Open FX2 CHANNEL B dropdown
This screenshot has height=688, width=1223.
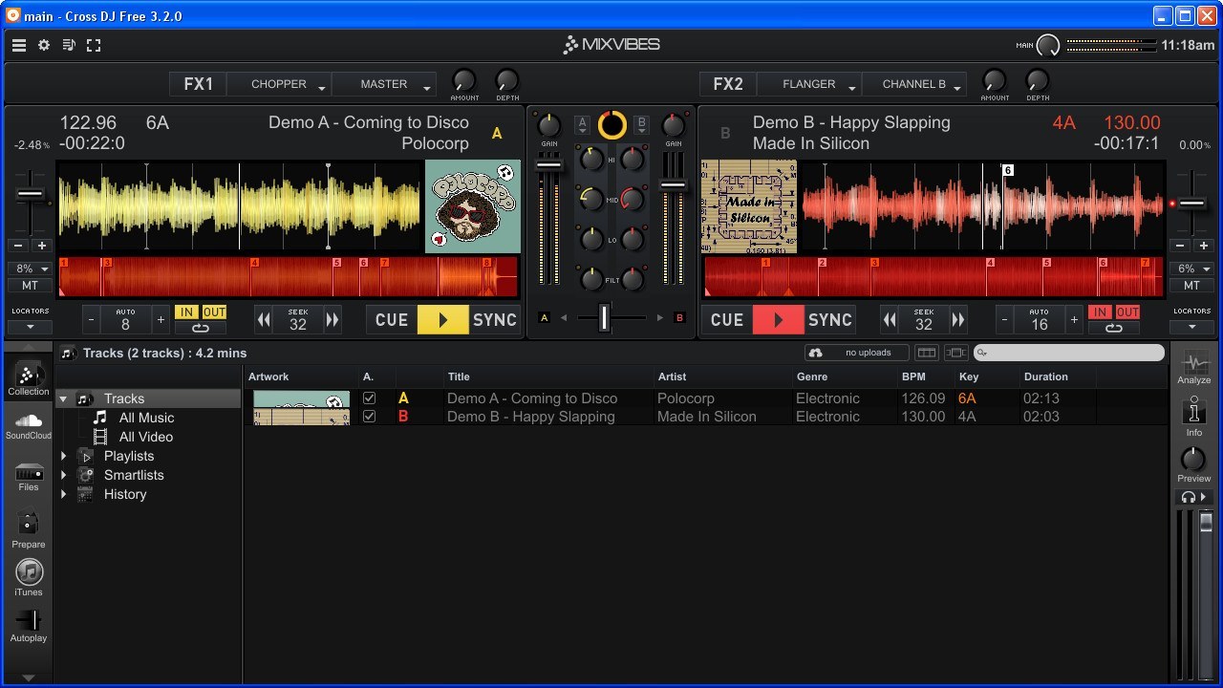point(914,84)
